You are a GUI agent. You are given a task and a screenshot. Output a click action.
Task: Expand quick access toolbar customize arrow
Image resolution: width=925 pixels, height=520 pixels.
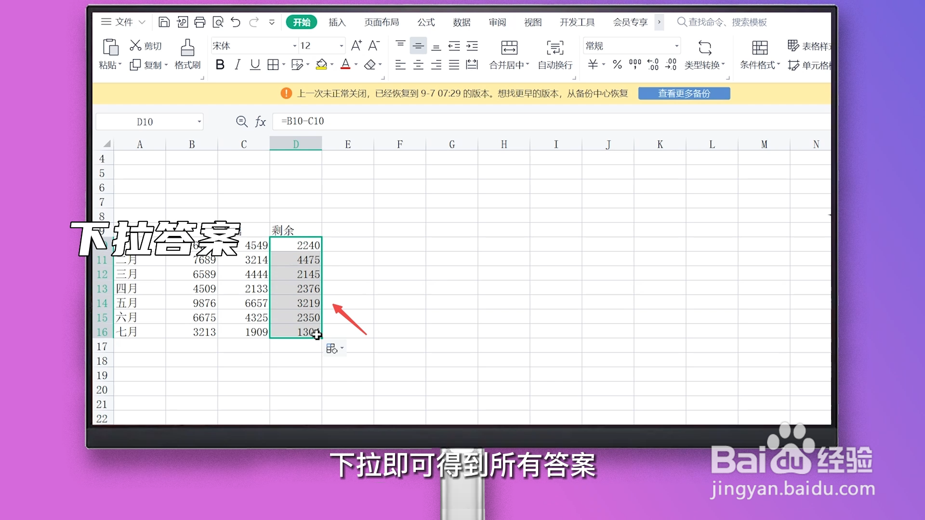click(x=272, y=22)
